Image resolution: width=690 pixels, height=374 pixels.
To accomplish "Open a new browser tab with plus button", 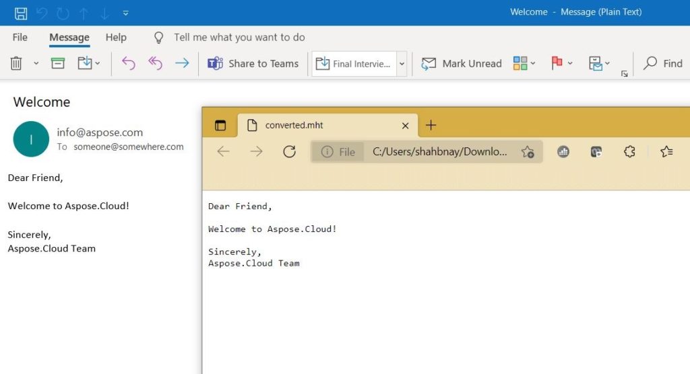I will [x=431, y=125].
